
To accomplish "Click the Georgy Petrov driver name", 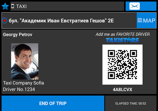I will click(x=18, y=35).
